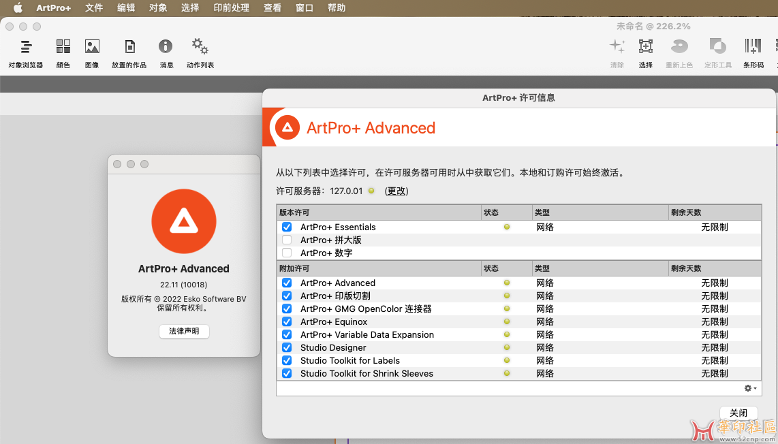Screen dimensions: 778x444
Task: Uncheck ArtPro+ Equinox license
Action: point(287,321)
